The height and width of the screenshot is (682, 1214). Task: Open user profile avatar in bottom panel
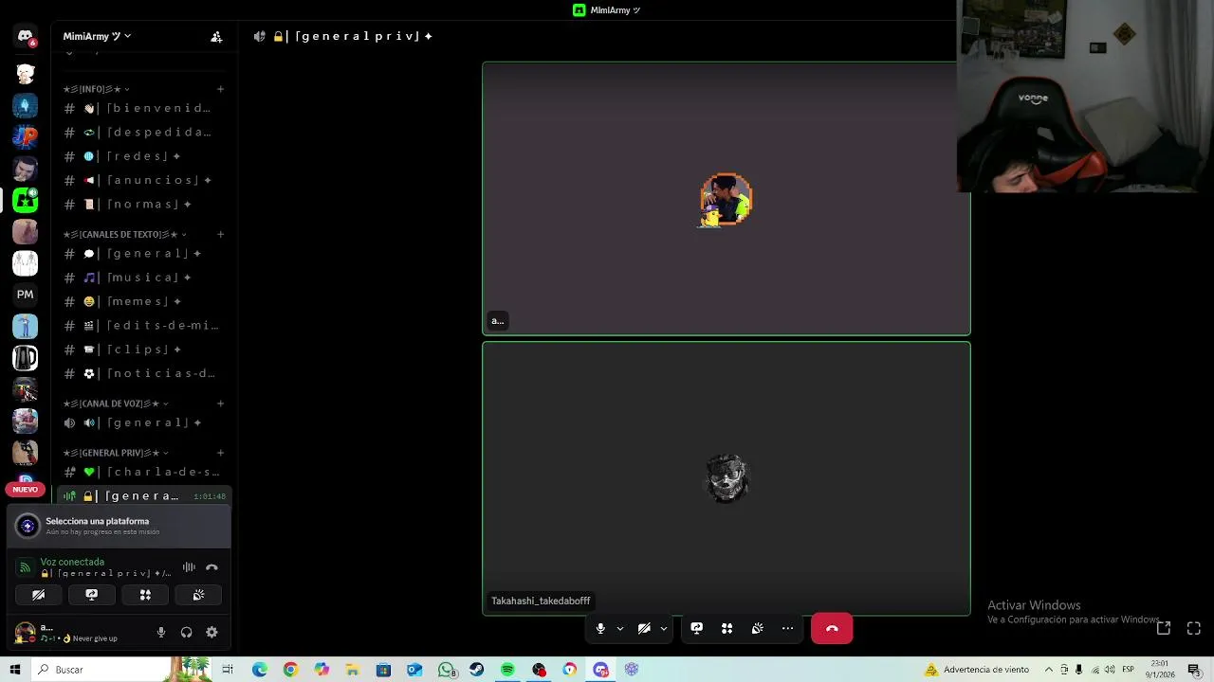(x=25, y=633)
